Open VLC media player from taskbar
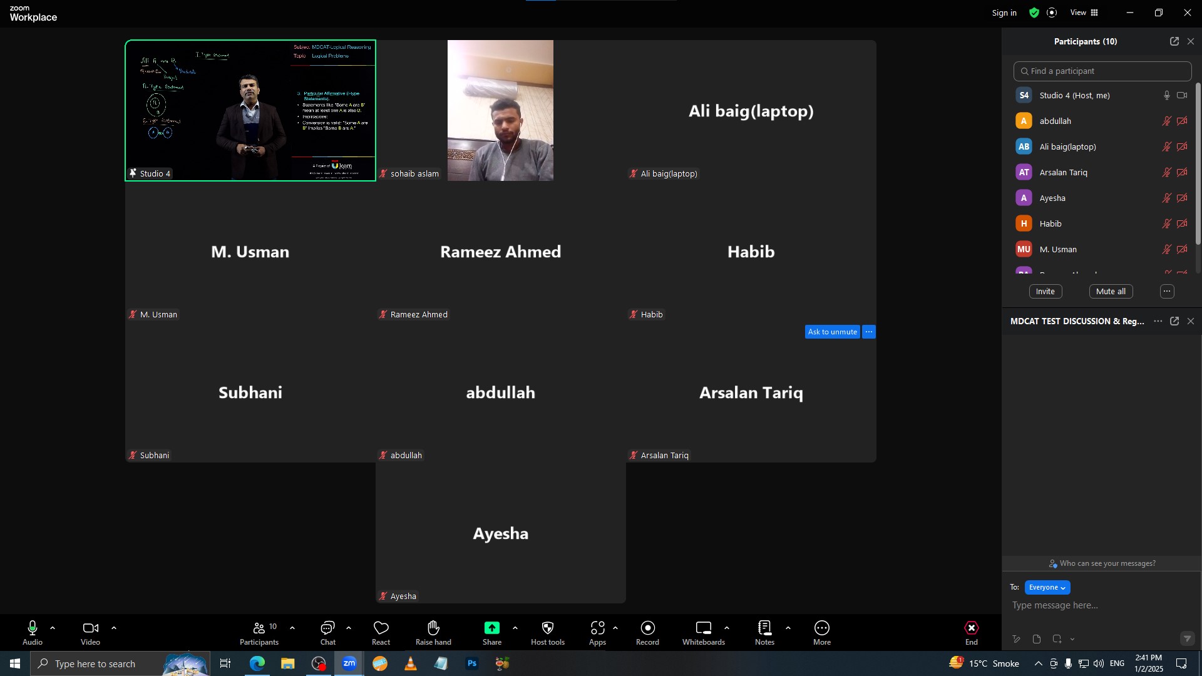This screenshot has height=676, width=1202. [x=411, y=663]
